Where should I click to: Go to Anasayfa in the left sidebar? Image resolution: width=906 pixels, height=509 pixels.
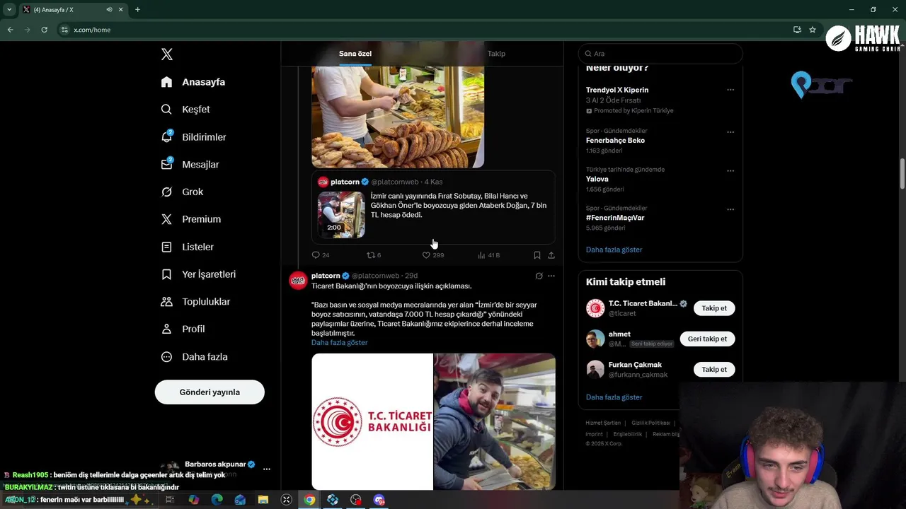[x=193, y=82]
